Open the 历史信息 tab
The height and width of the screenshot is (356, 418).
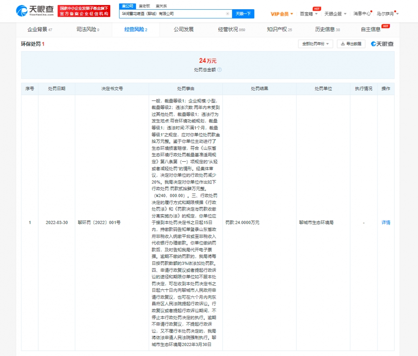pos(327,29)
